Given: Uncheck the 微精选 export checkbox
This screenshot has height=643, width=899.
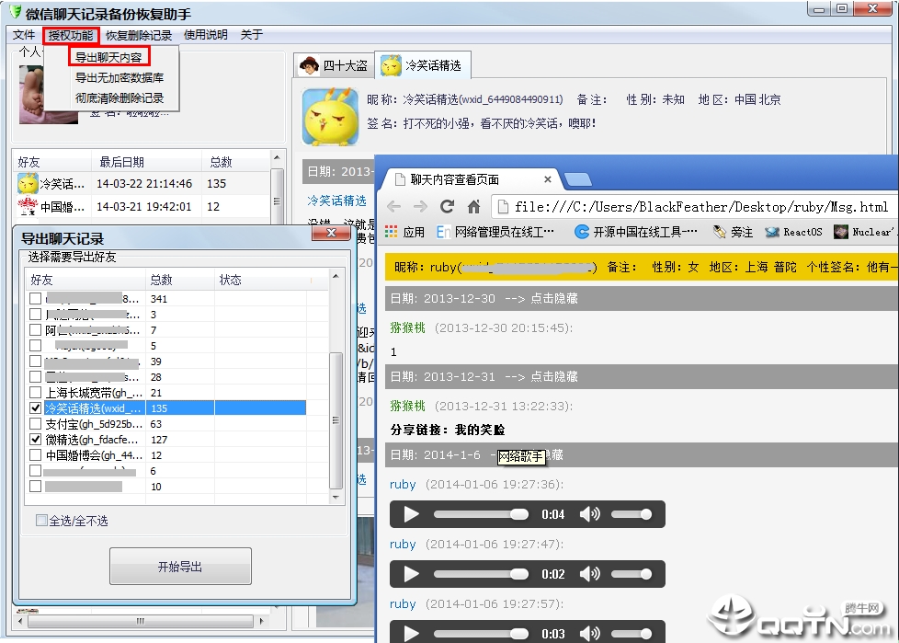Looking at the screenshot, I should tap(36, 440).
